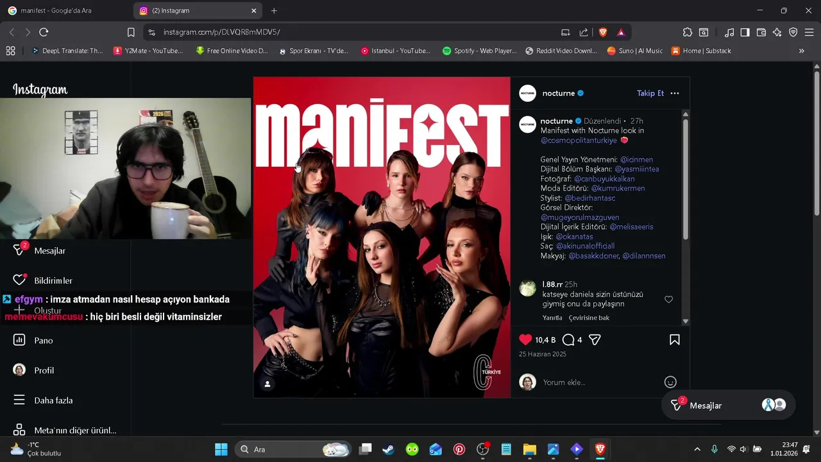Expand the hidden bookmarks chevron
Image resolution: width=821 pixels, height=462 pixels.
pos(801,51)
